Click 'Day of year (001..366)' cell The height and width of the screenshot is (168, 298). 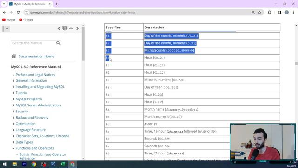click(212, 87)
